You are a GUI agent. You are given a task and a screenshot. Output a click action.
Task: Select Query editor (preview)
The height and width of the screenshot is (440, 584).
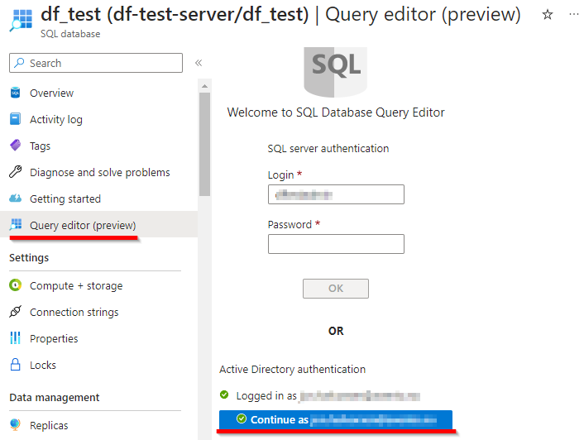pyautogui.click(x=83, y=225)
